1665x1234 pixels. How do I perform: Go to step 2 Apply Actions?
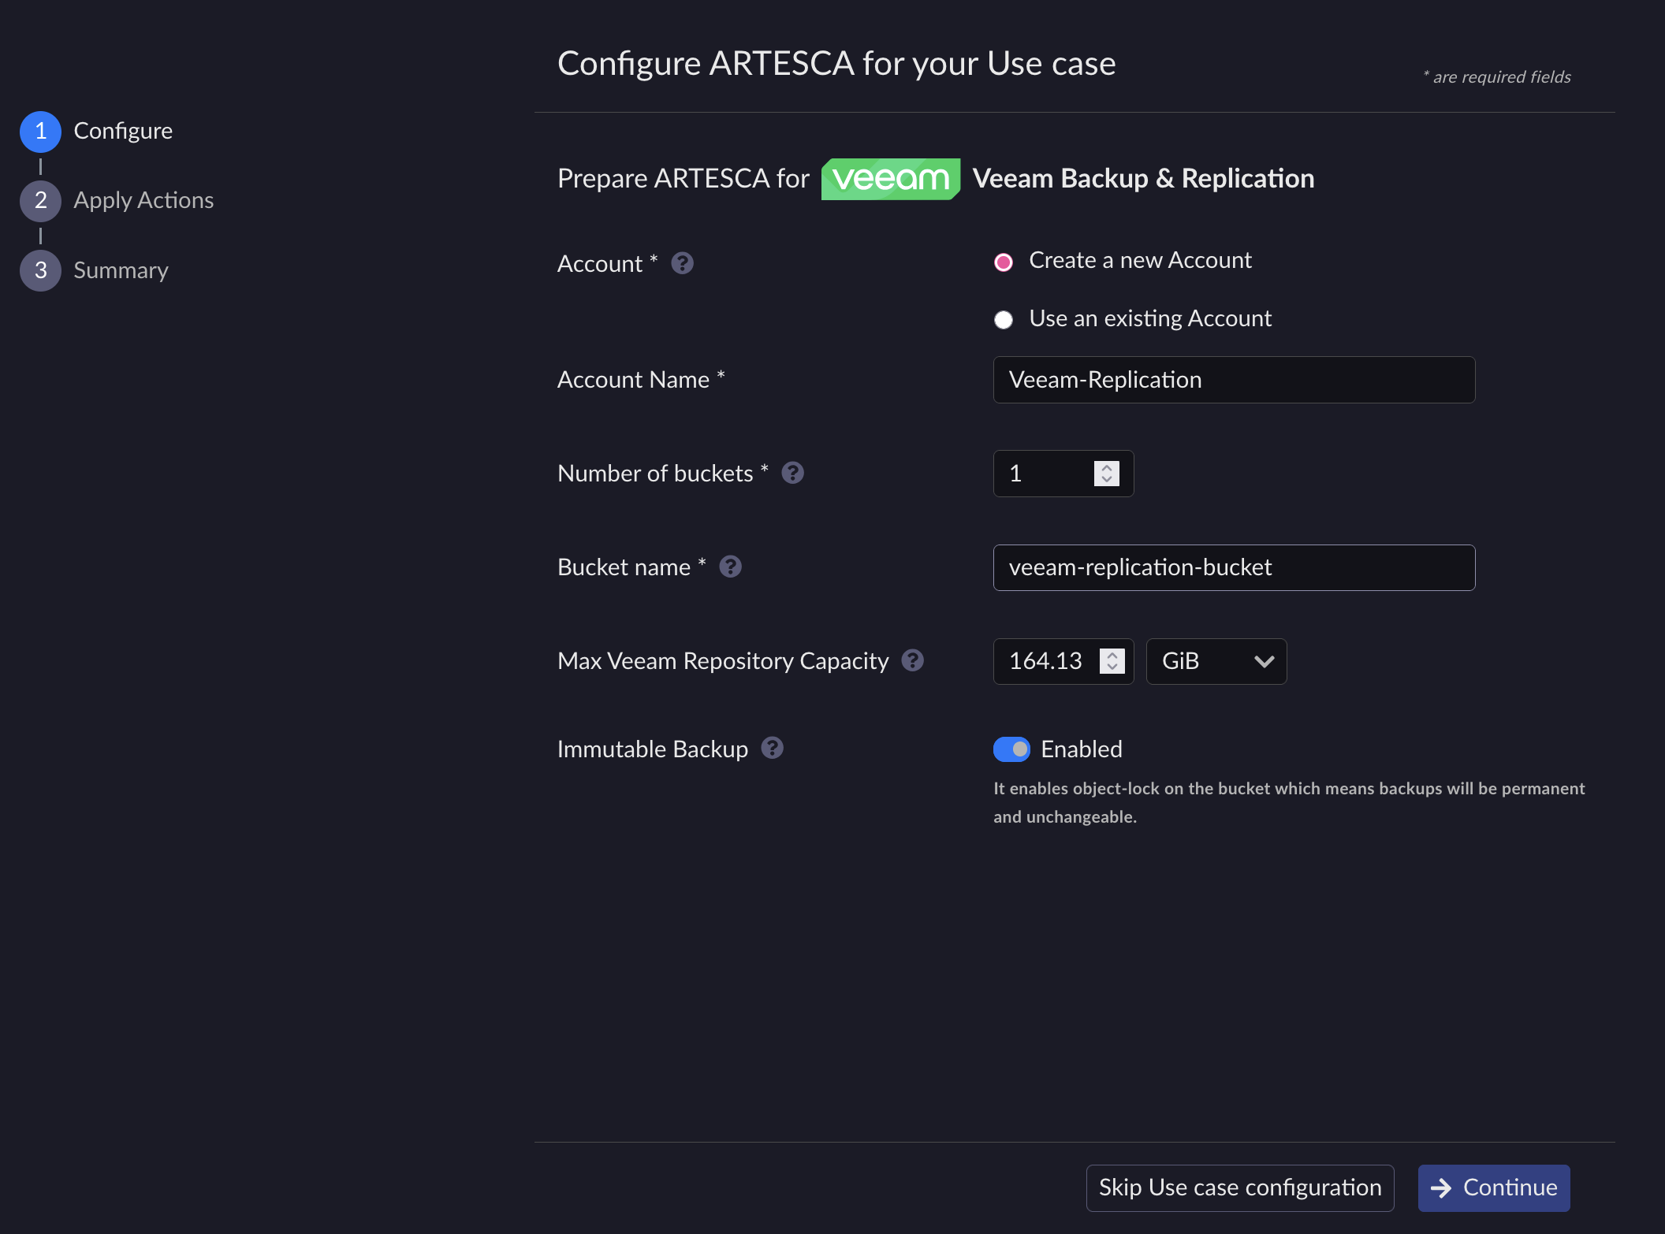(117, 200)
